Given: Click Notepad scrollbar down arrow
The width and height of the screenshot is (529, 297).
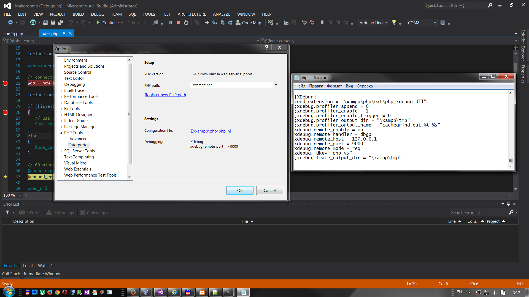Looking at the screenshot, I should [511, 166].
